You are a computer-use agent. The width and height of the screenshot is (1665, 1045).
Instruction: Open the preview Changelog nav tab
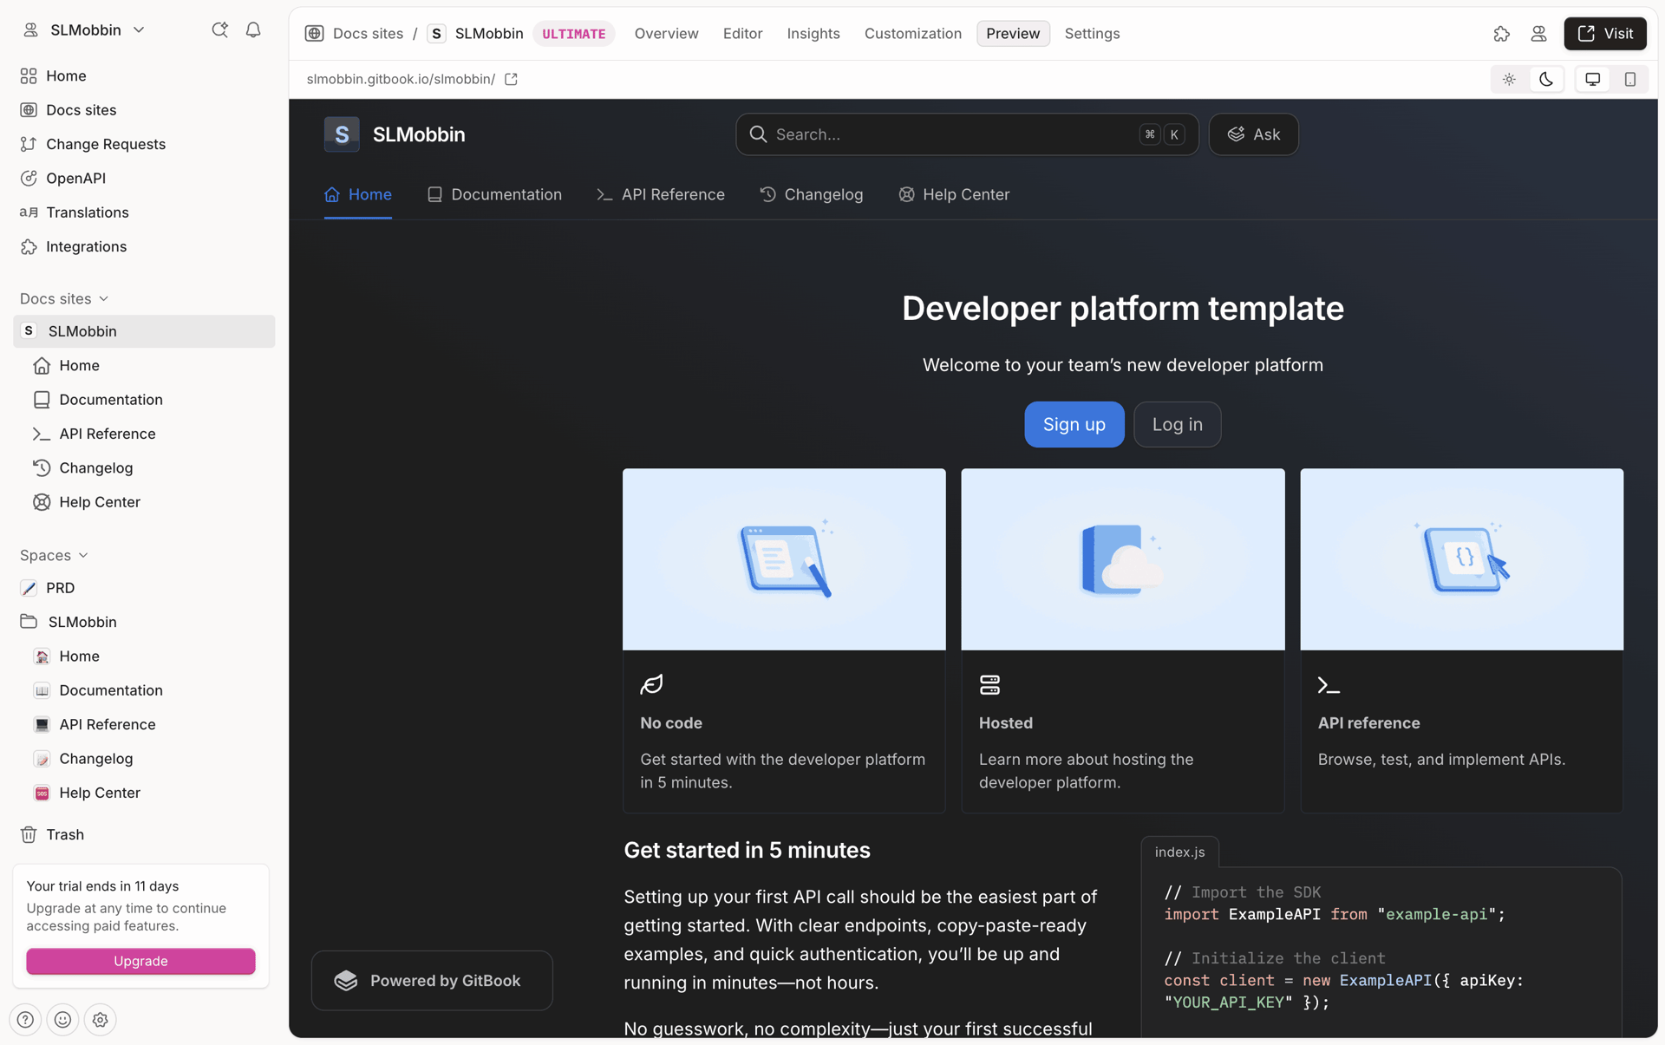812,195
